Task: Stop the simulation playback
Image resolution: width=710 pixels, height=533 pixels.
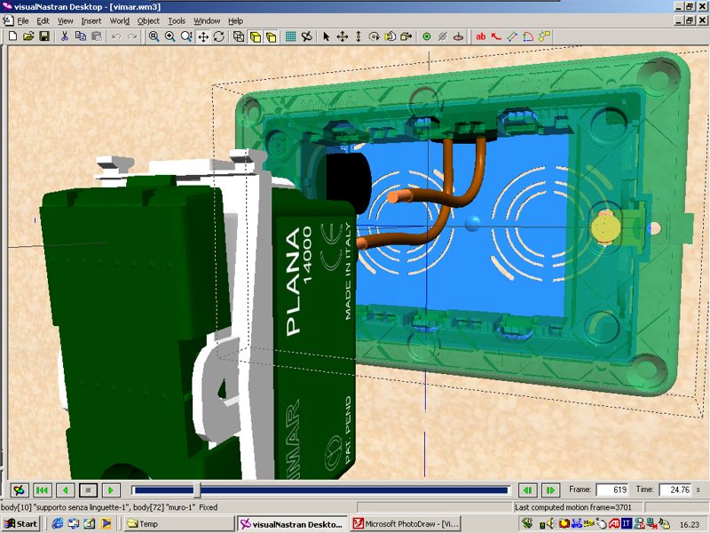Action: (88, 490)
